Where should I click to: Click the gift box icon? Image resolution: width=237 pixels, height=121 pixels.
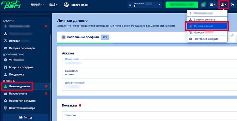click(5, 67)
